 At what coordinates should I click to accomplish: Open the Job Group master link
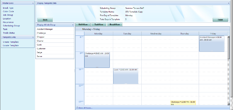click(8, 15)
